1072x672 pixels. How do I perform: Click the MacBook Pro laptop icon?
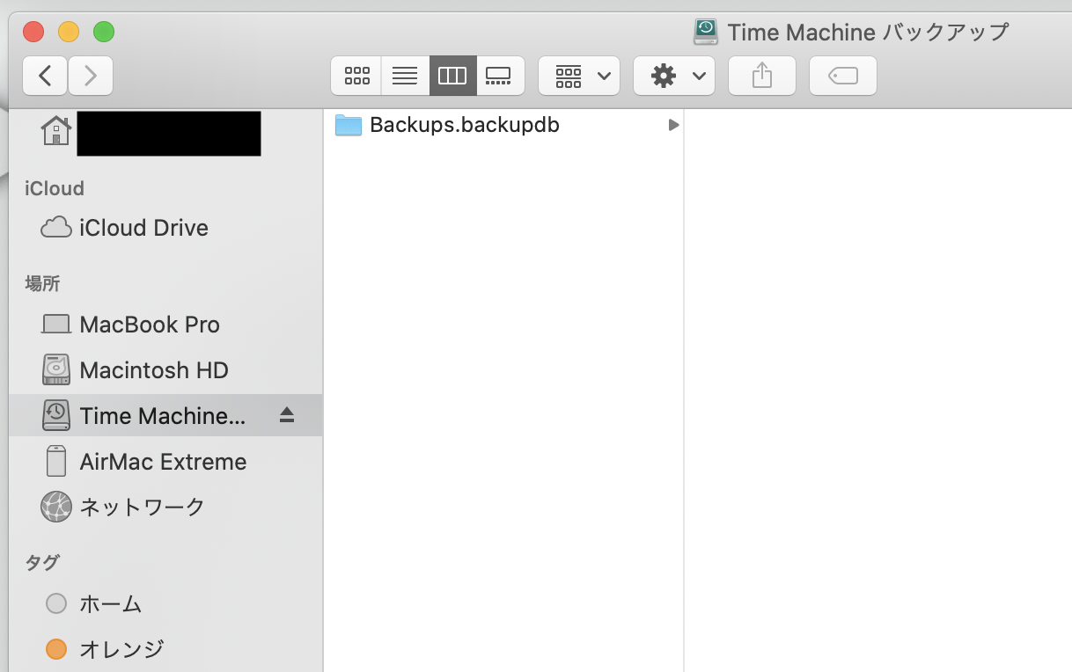(x=56, y=325)
